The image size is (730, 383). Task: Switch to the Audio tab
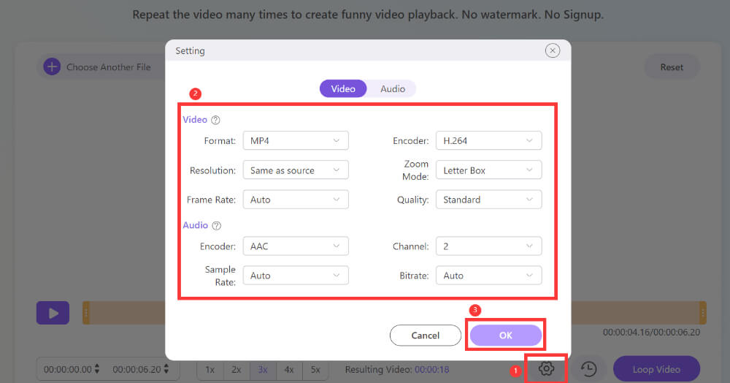tap(393, 88)
